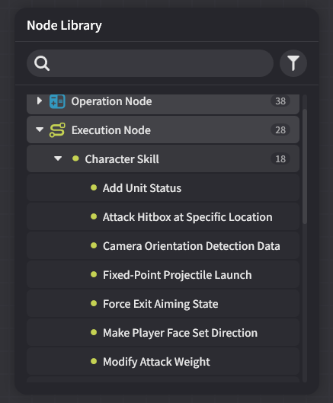This screenshot has height=403, width=333.
Task: Click the dot beside Force Exit Aiming State
Action: (x=94, y=303)
